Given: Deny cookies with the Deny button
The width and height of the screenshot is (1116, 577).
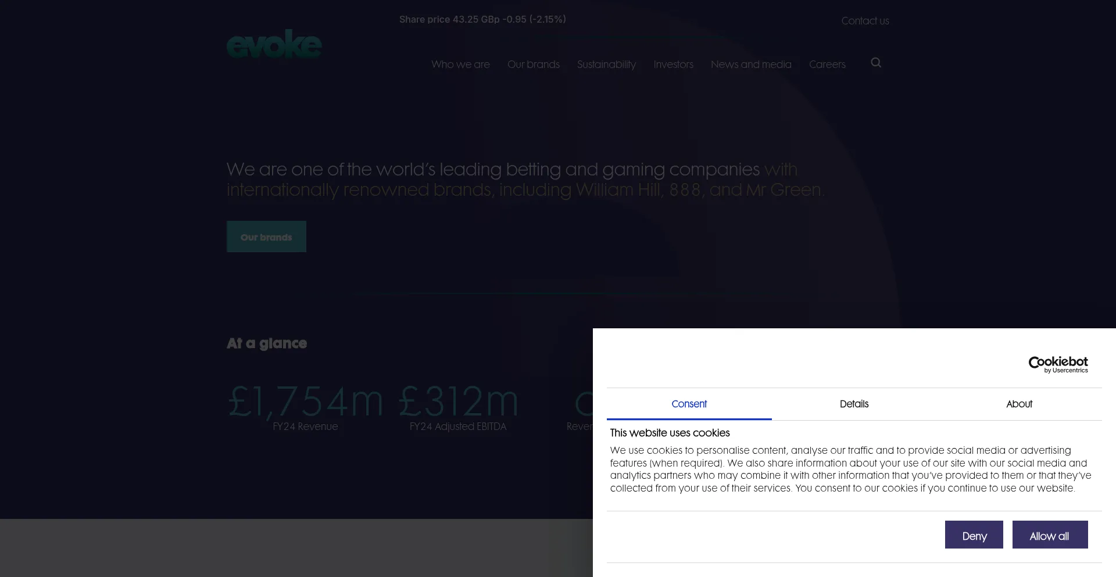Looking at the screenshot, I should click(x=974, y=535).
